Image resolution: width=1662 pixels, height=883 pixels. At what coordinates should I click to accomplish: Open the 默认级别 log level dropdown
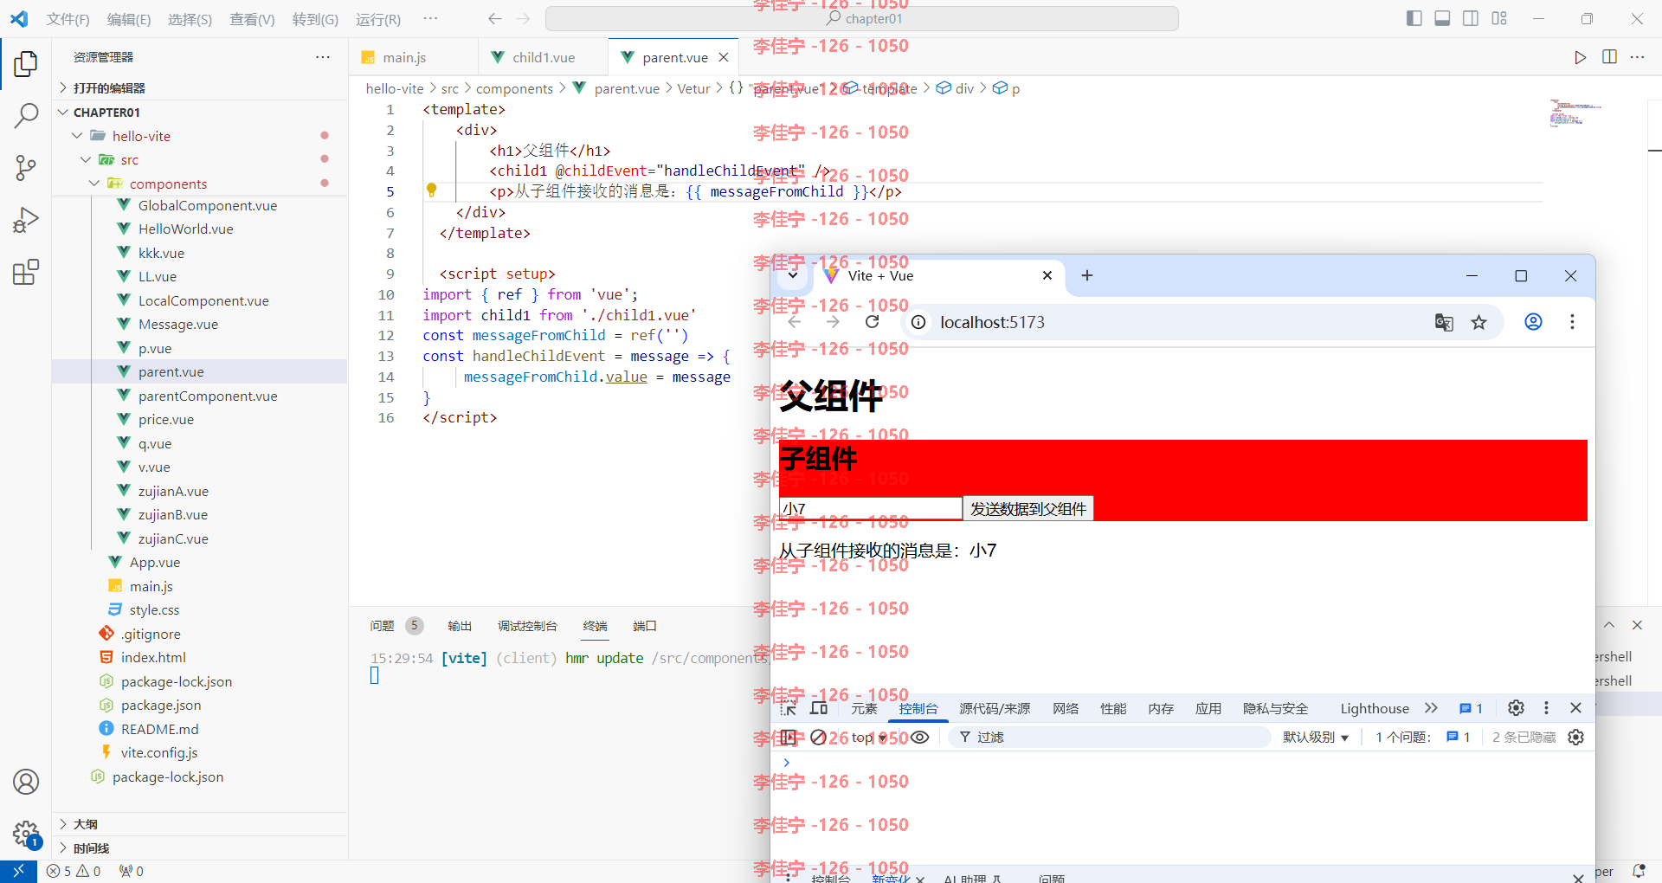click(x=1316, y=738)
